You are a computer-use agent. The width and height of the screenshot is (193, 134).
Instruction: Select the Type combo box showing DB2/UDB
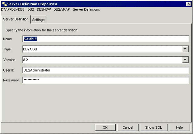[106, 49]
